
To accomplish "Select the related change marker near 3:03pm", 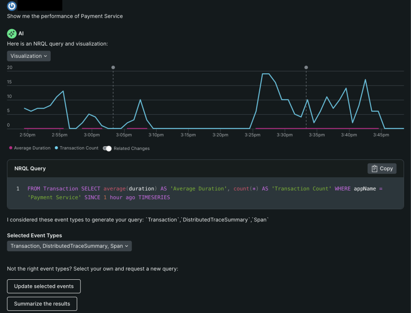I will pos(113,67).
